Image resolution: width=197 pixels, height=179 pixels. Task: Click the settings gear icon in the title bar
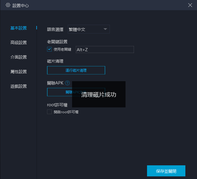pos(8,5)
